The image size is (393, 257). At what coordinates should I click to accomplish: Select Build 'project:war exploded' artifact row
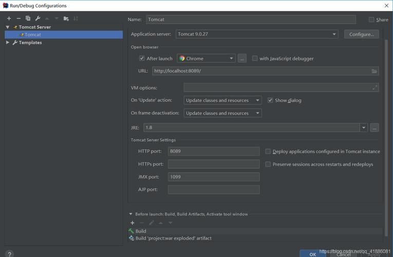click(x=255, y=238)
